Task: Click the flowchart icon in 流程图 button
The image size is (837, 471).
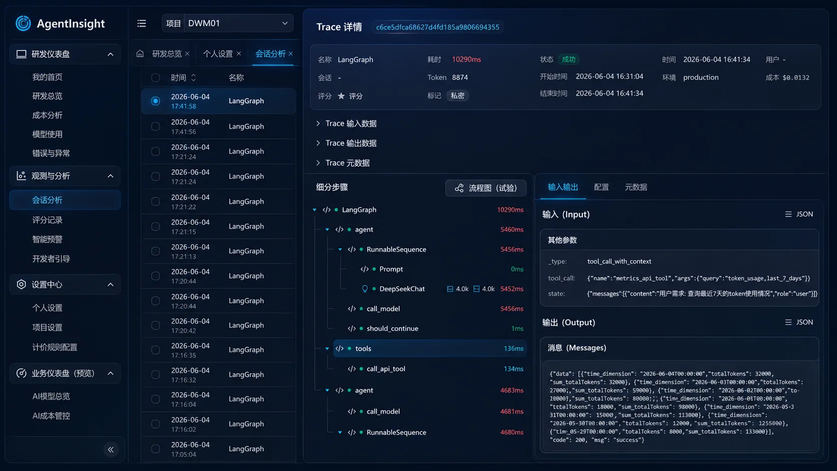Action: (459, 188)
